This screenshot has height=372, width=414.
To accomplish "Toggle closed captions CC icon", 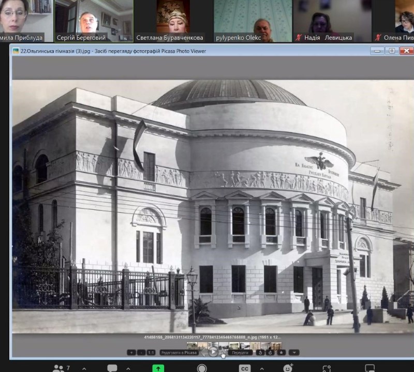I will point(245,368).
